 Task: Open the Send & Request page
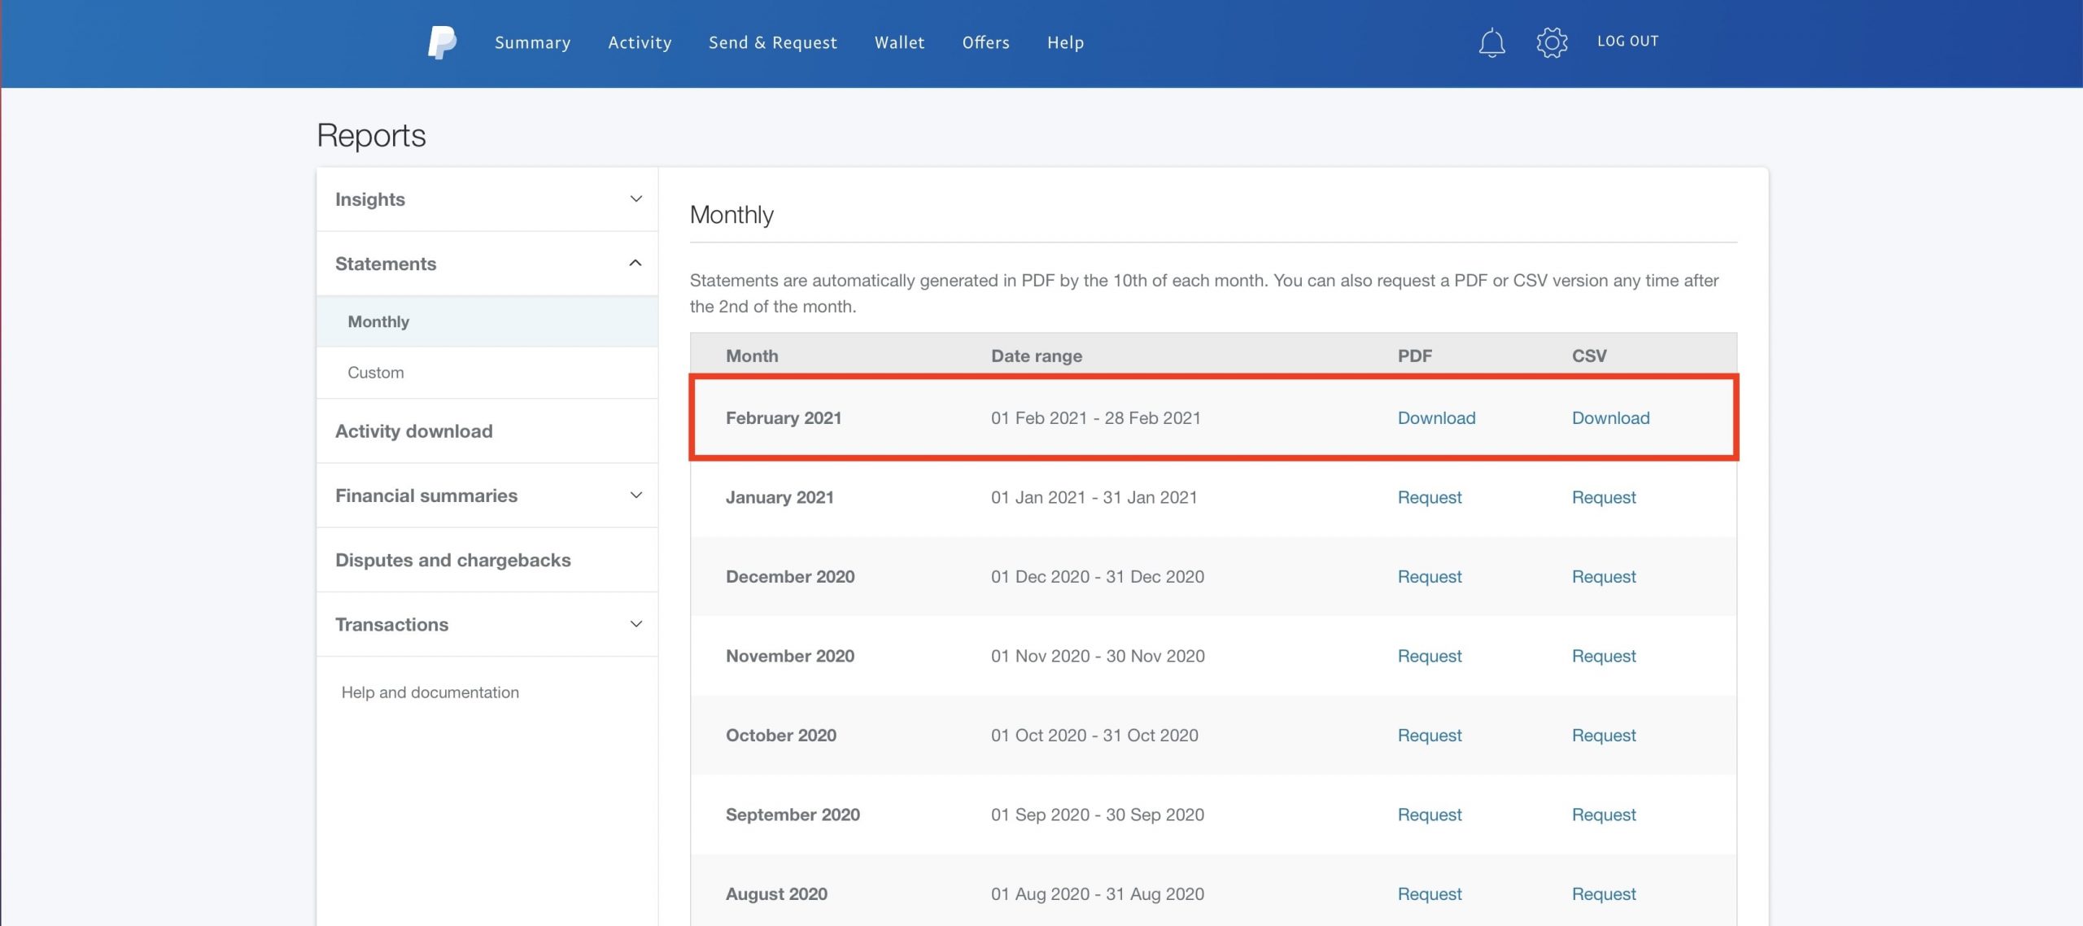click(x=772, y=42)
